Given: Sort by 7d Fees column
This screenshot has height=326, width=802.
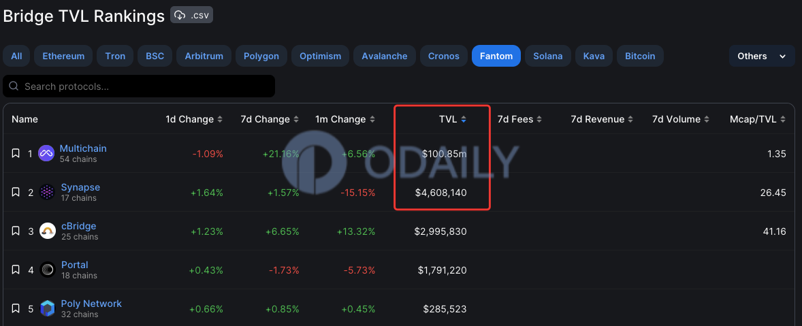Looking at the screenshot, I should [519, 120].
